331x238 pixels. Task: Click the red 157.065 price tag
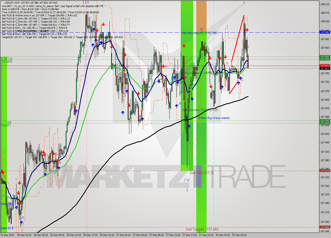(325, 227)
